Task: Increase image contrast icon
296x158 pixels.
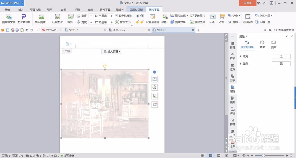Action: click(x=137, y=16)
